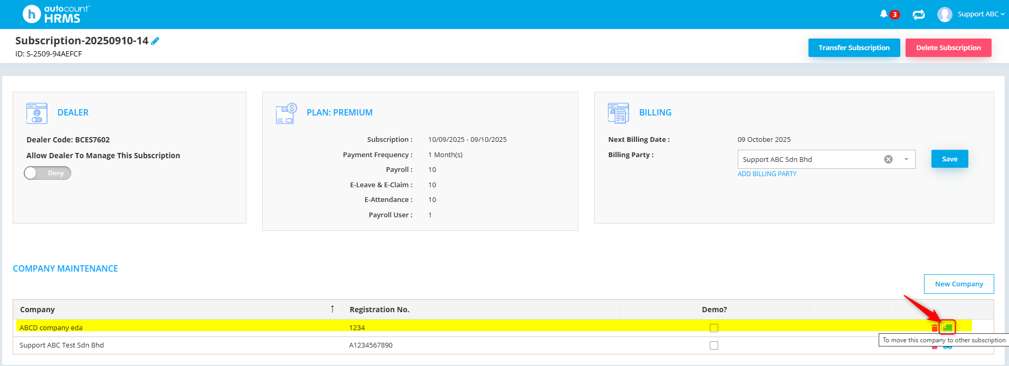Sort by Company column arrow
The image size is (1009, 366).
(332, 309)
